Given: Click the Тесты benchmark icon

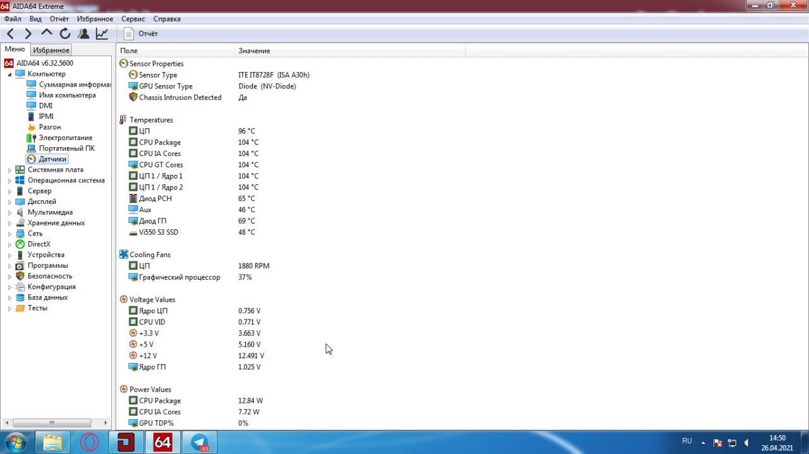Looking at the screenshot, I should click(20, 308).
